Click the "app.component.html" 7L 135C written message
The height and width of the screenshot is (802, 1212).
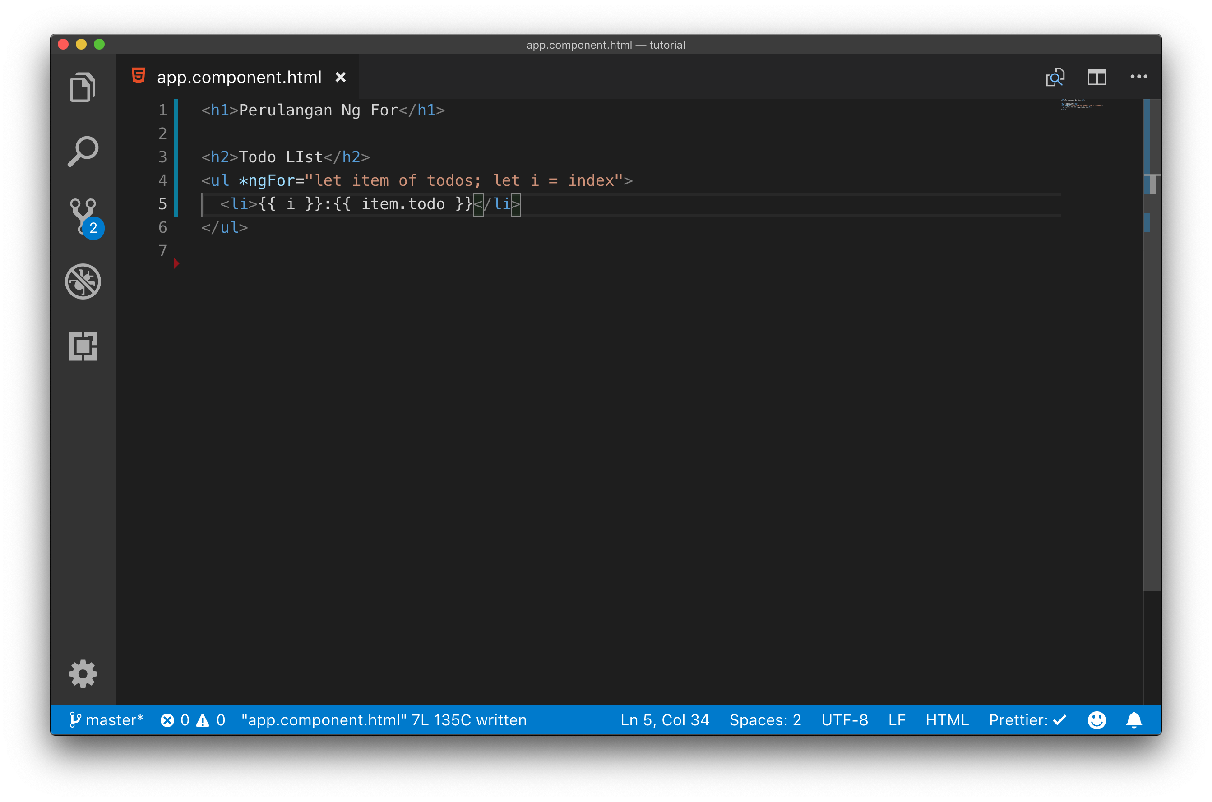click(x=384, y=720)
